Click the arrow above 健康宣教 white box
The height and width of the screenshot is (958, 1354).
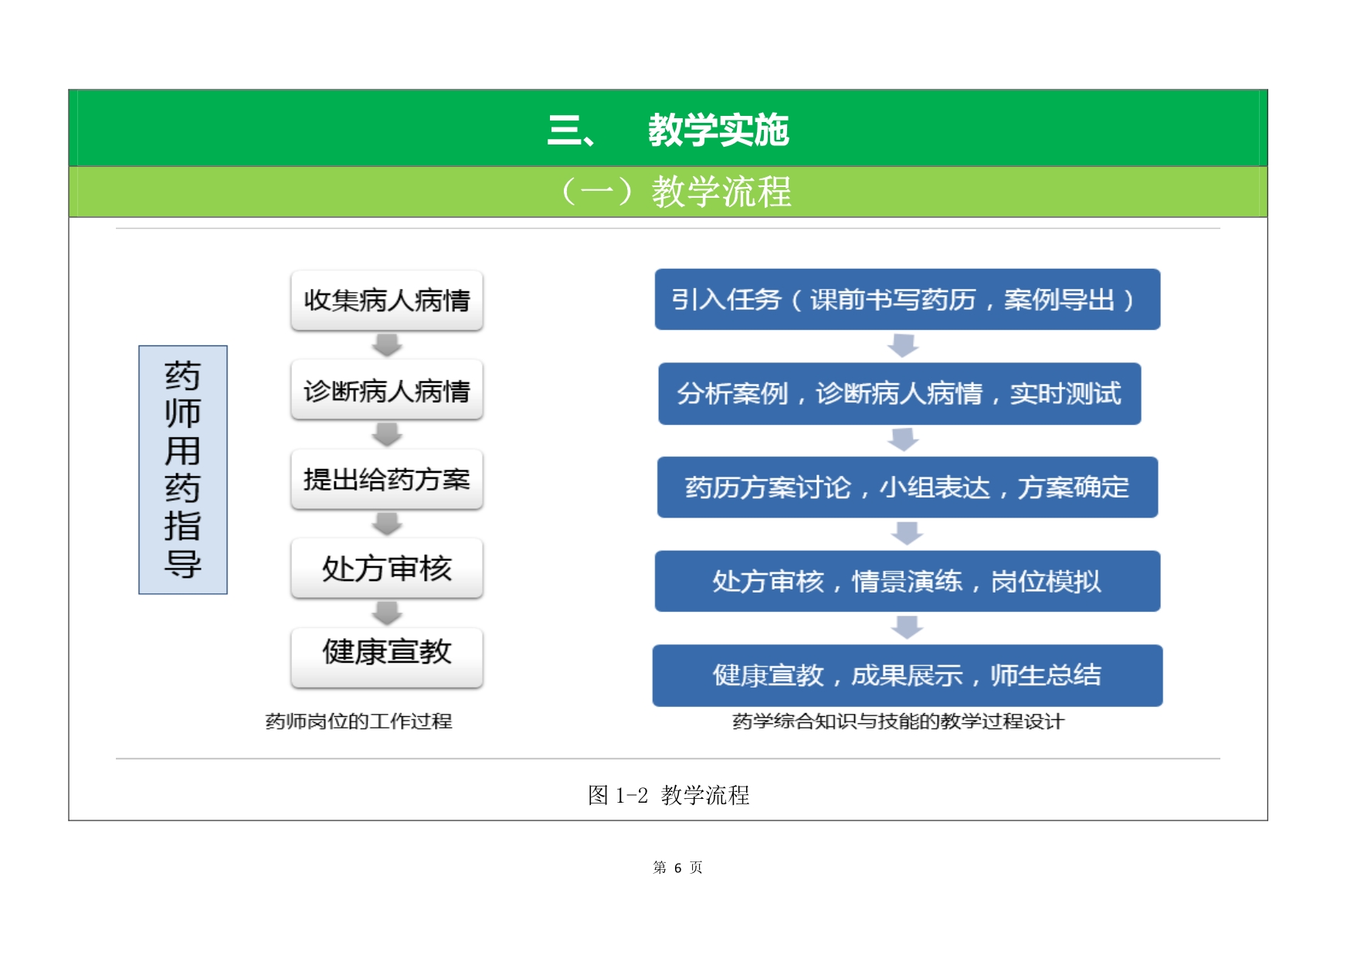coord(387,613)
